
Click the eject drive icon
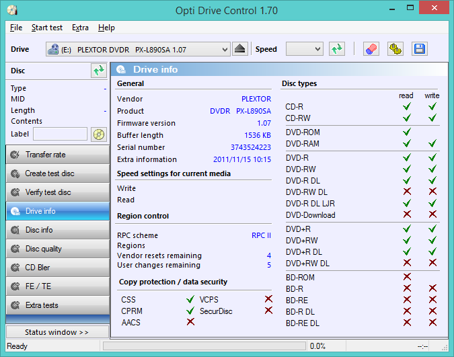coord(239,49)
